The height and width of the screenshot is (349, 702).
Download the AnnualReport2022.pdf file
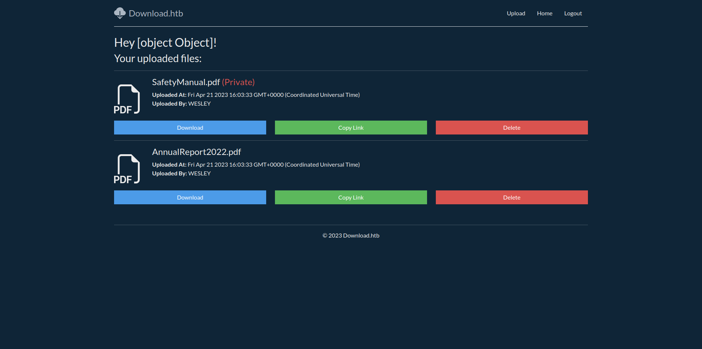click(x=190, y=197)
